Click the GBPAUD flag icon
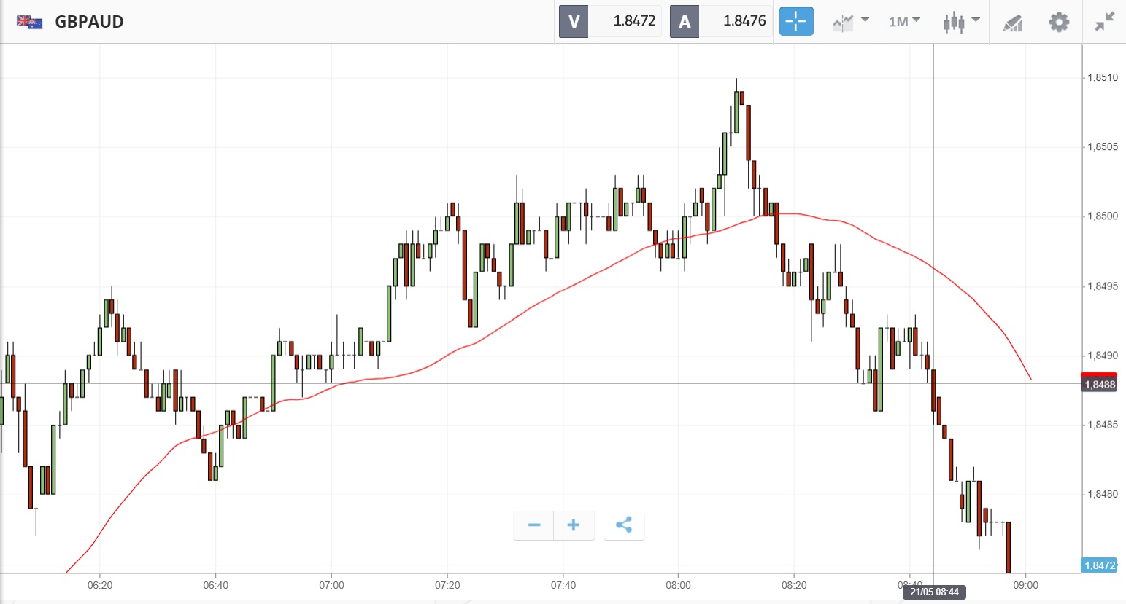This screenshot has height=604, width=1126. 29,22
